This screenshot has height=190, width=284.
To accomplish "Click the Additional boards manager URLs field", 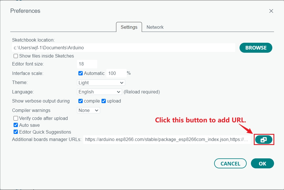I will pyautogui.click(x=167, y=140).
